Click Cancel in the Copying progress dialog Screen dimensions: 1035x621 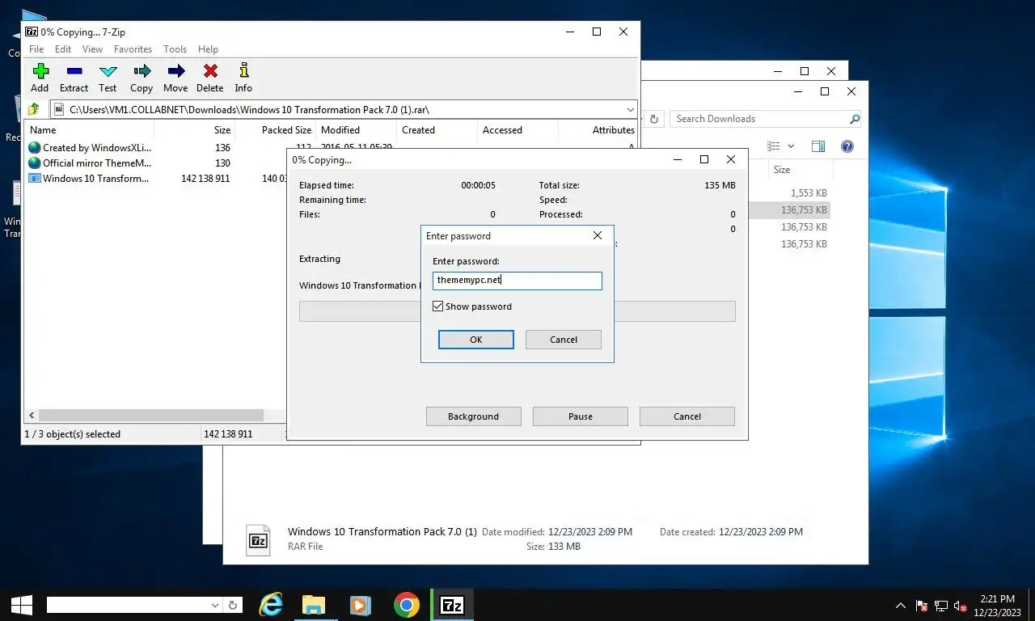[x=687, y=416]
